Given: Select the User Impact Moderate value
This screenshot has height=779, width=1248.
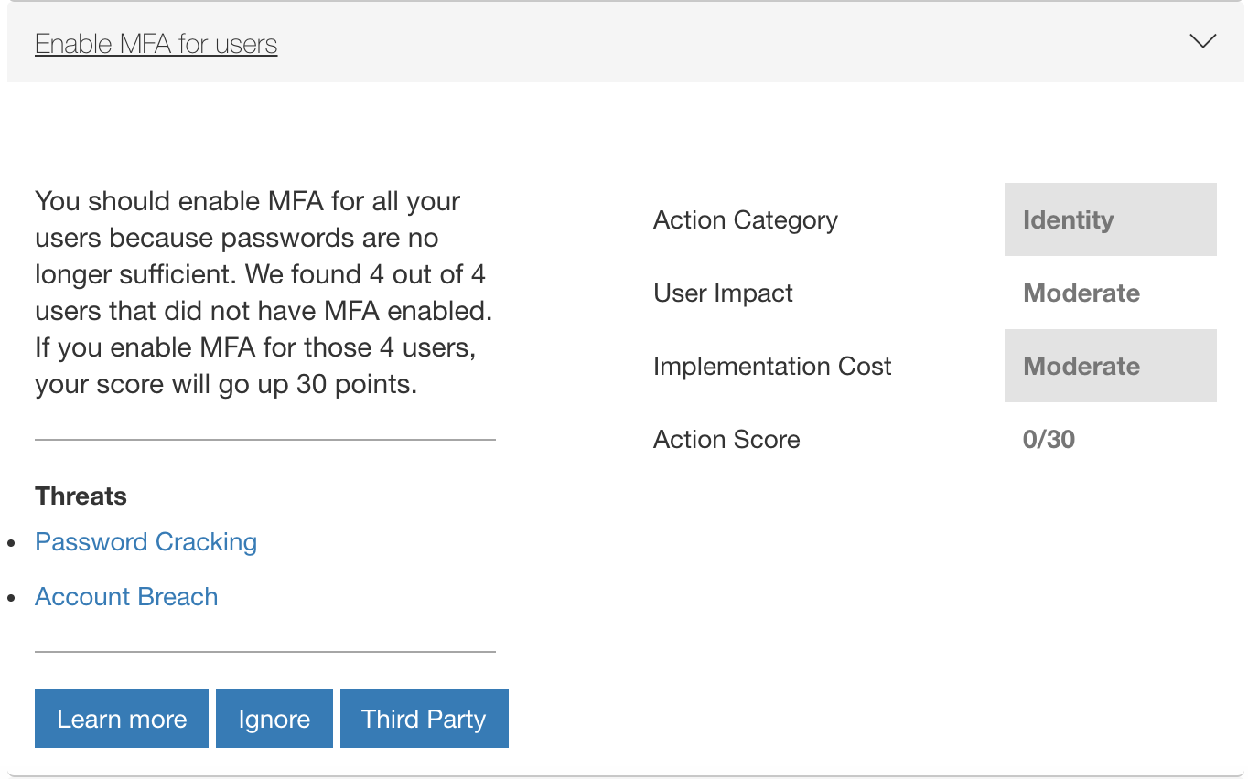Looking at the screenshot, I should click(x=1081, y=293).
